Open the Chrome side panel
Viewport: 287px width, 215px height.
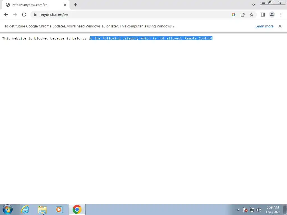[x=263, y=15]
